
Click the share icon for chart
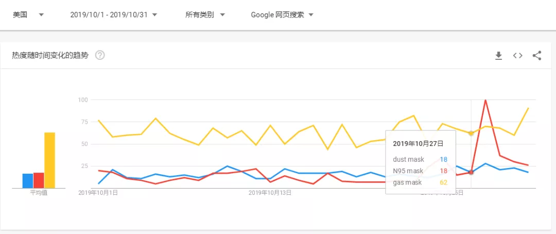pyautogui.click(x=537, y=55)
